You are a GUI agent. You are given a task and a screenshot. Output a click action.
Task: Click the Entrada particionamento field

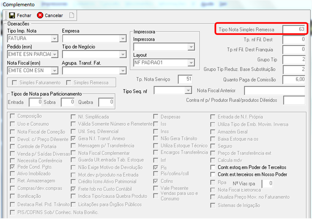pyautogui.click(x=35, y=102)
